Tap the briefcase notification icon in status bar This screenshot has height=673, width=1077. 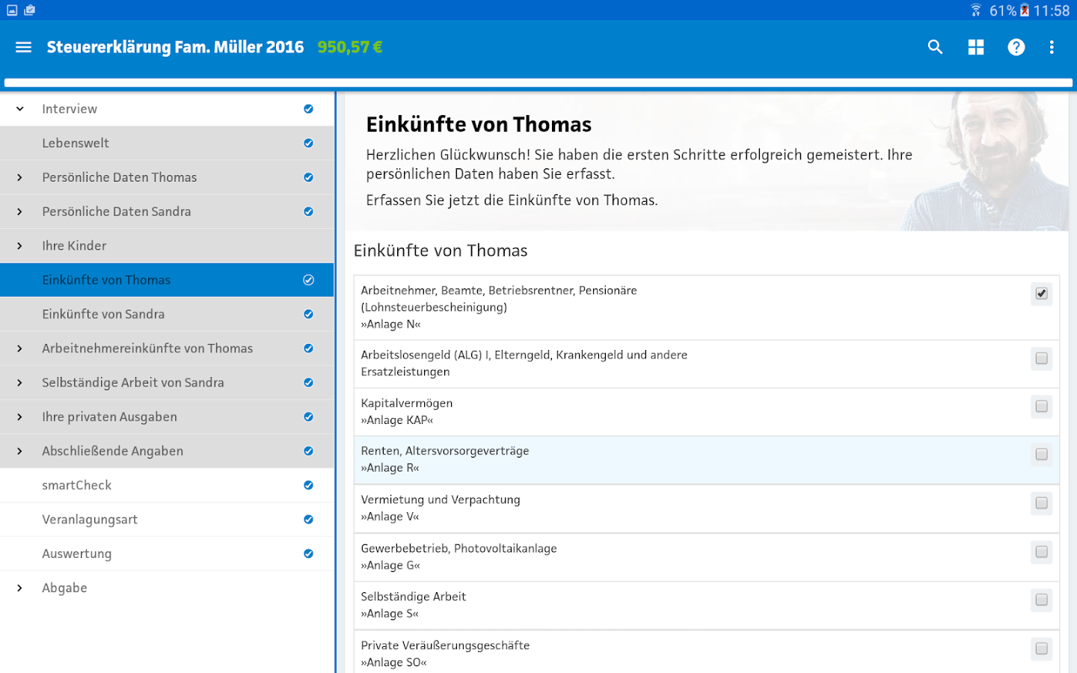30,10
